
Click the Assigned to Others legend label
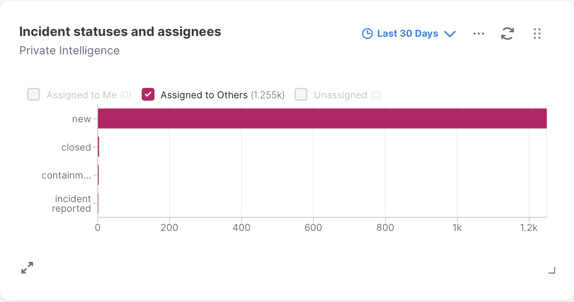pos(204,95)
